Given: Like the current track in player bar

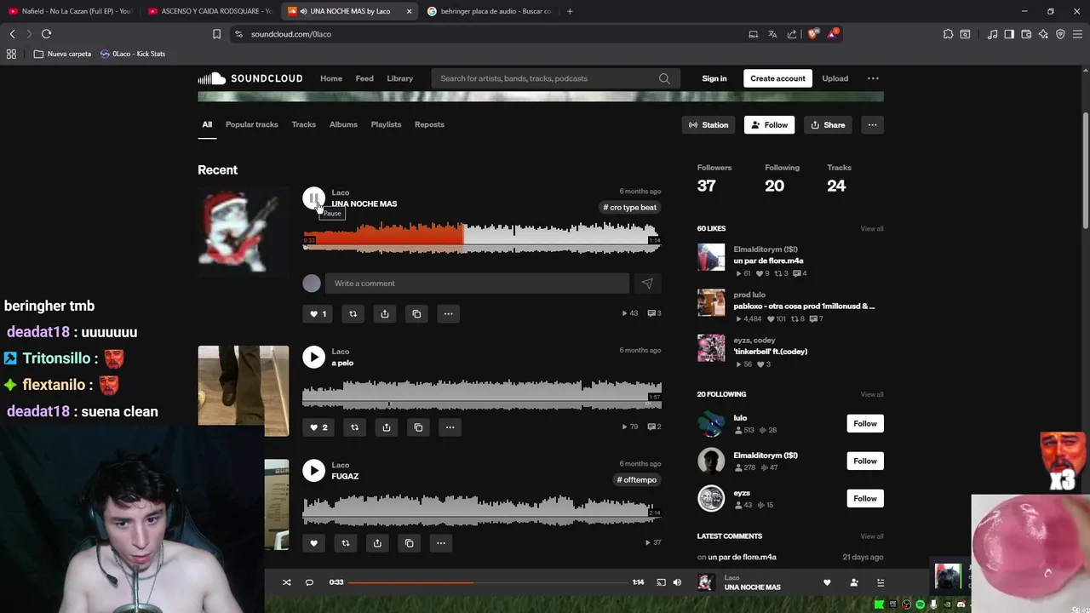Looking at the screenshot, I should coord(826,582).
